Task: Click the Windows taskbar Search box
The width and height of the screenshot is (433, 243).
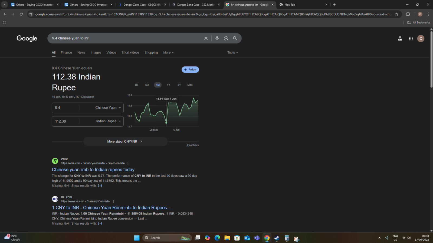Action: (167, 238)
